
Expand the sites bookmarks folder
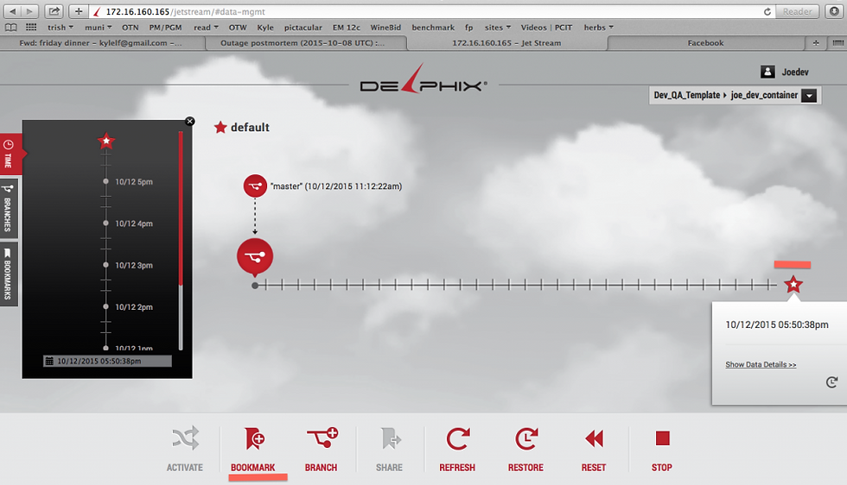click(498, 28)
